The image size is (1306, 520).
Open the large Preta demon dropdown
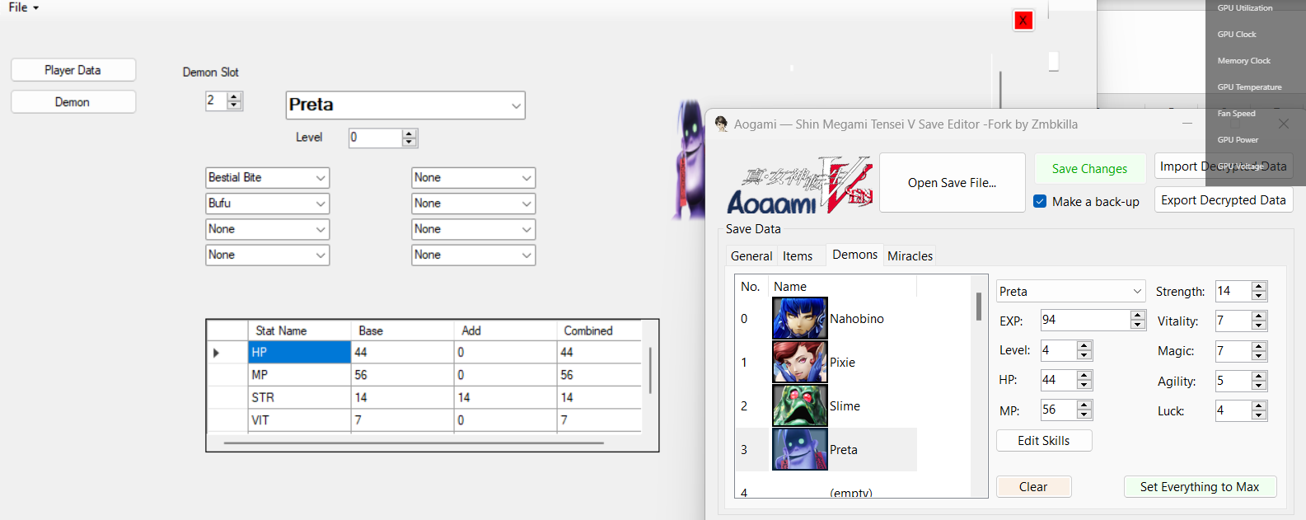point(516,105)
